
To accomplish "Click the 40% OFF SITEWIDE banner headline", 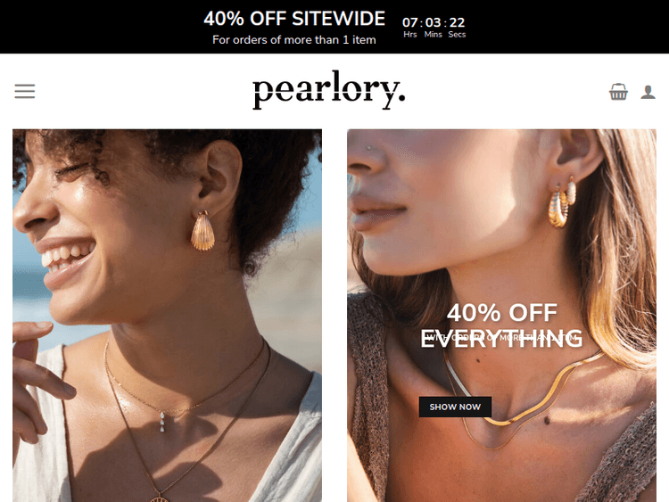I will click(x=294, y=19).
